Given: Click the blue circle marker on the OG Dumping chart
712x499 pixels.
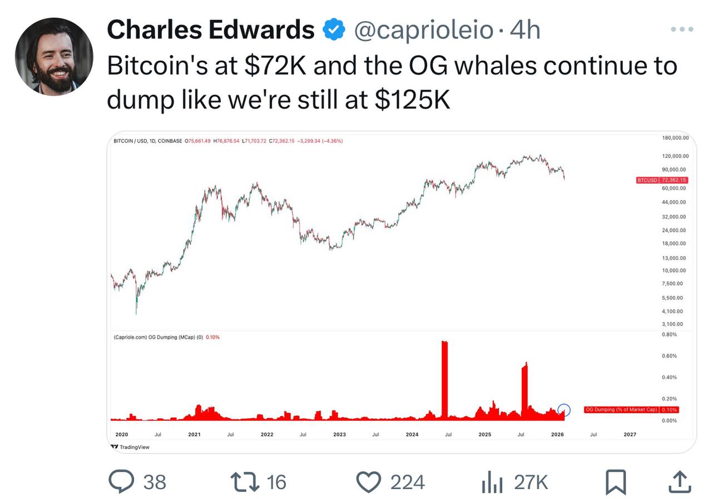Looking at the screenshot, I should [x=563, y=410].
